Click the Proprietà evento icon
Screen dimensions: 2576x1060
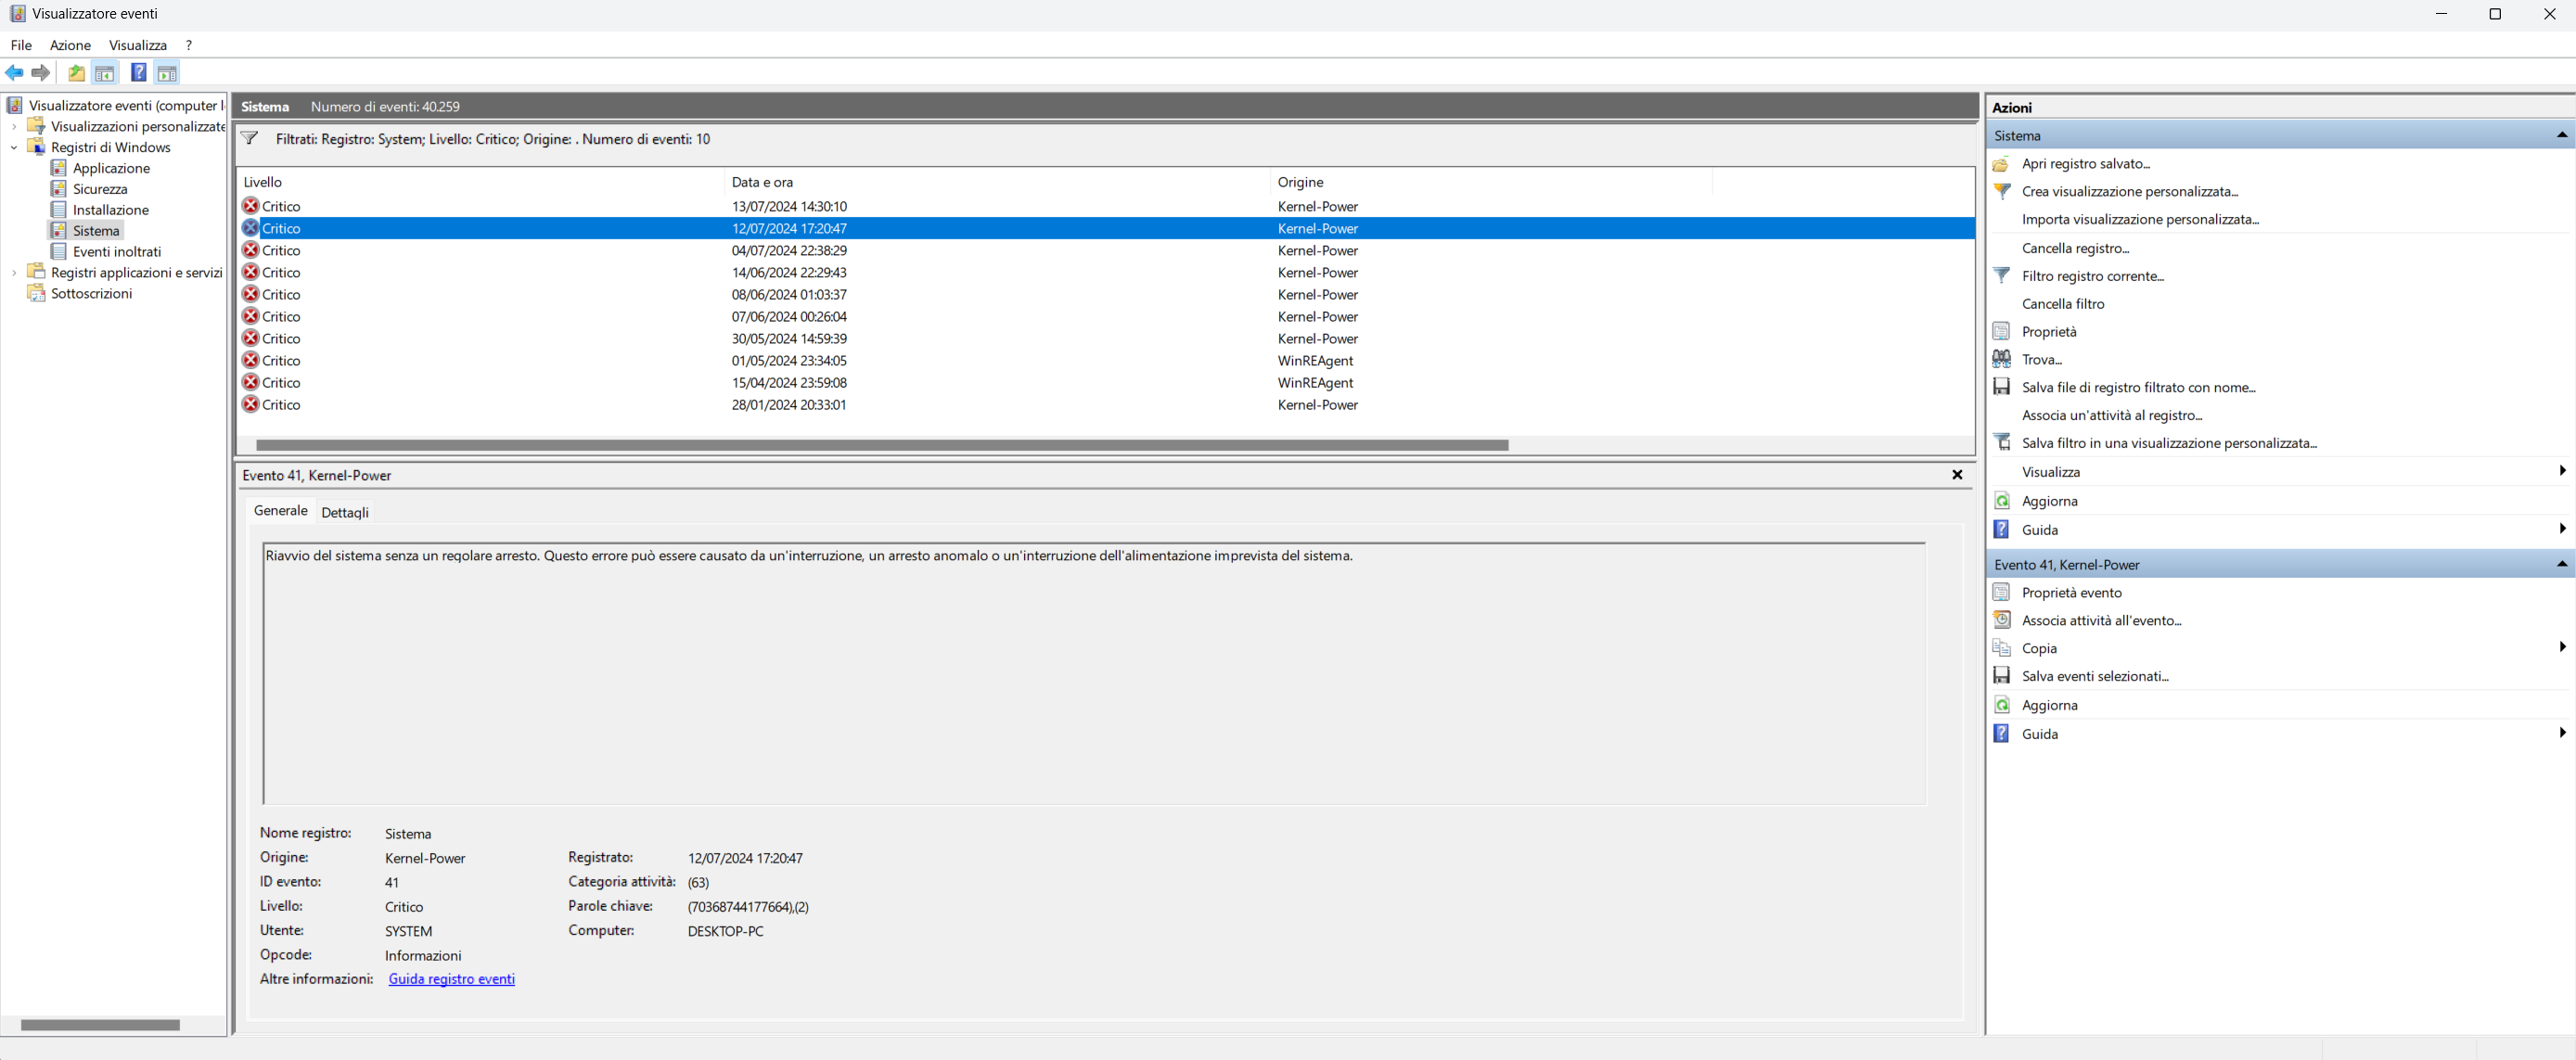pos(2001,592)
